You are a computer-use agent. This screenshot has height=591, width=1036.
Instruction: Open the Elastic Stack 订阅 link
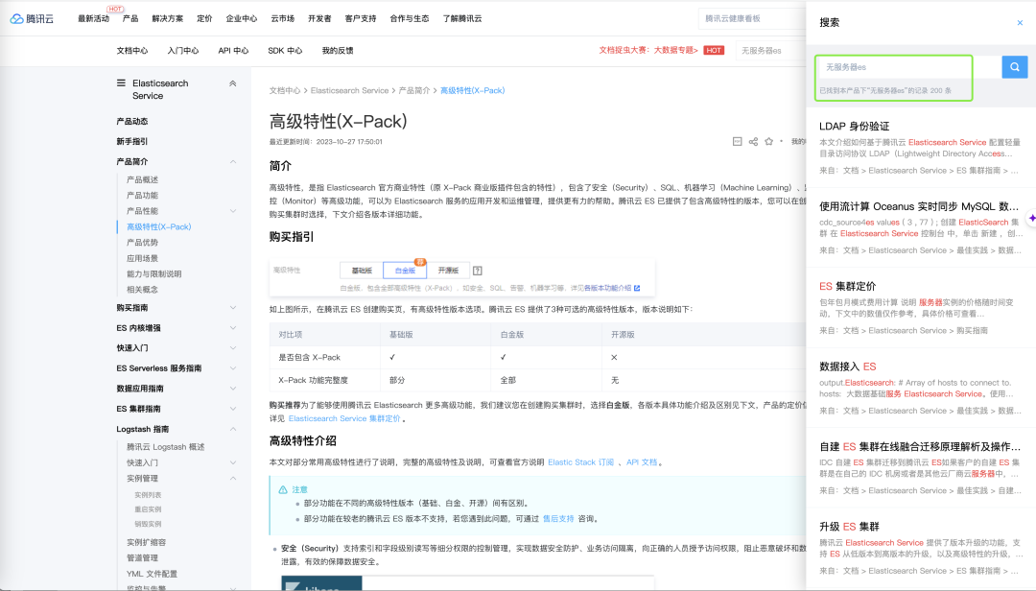click(580, 462)
